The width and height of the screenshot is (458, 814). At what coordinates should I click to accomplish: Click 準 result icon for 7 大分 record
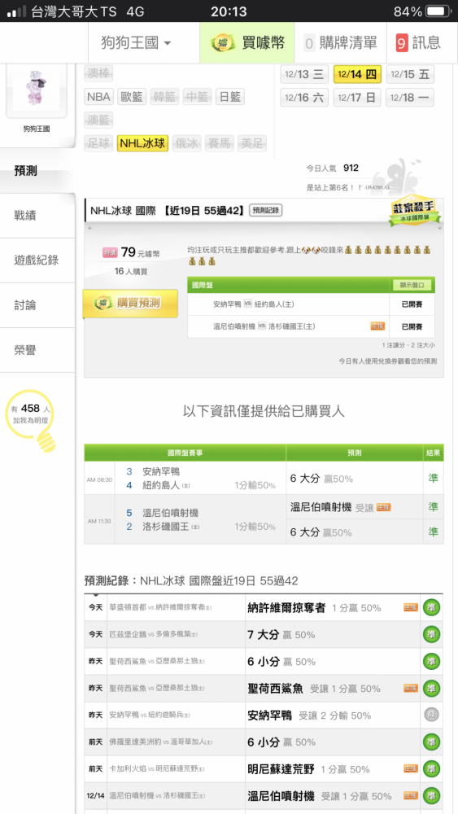pyautogui.click(x=431, y=634)
